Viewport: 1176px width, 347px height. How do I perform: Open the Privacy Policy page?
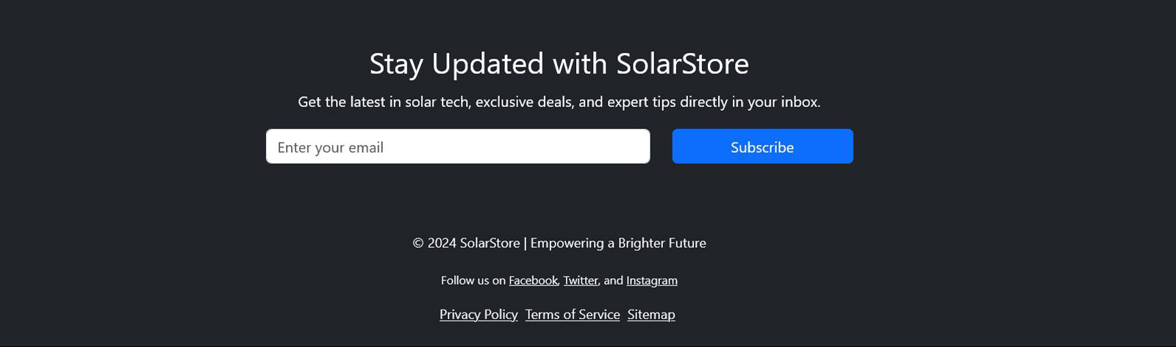point(478,315)
